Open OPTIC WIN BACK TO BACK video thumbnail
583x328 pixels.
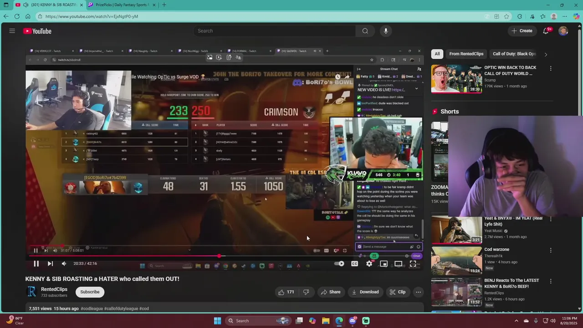[x=456, y=78]
